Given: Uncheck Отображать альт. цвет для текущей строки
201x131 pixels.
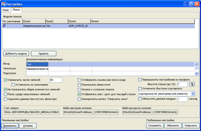Looking at the screenshot, I should click(x=79, y=94).
